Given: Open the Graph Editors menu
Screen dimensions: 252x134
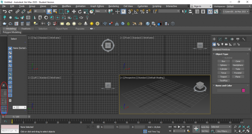Looking at the screenshot, I should coord(97,6).
